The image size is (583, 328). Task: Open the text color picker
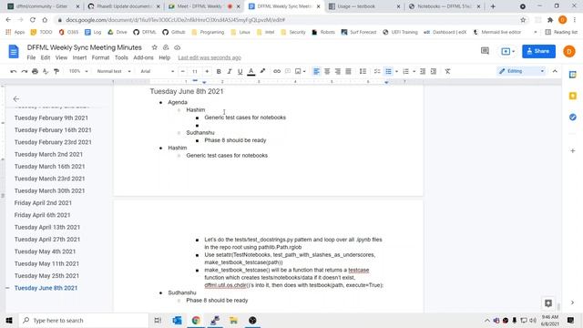pyautogui.click(x=251, y=71)
